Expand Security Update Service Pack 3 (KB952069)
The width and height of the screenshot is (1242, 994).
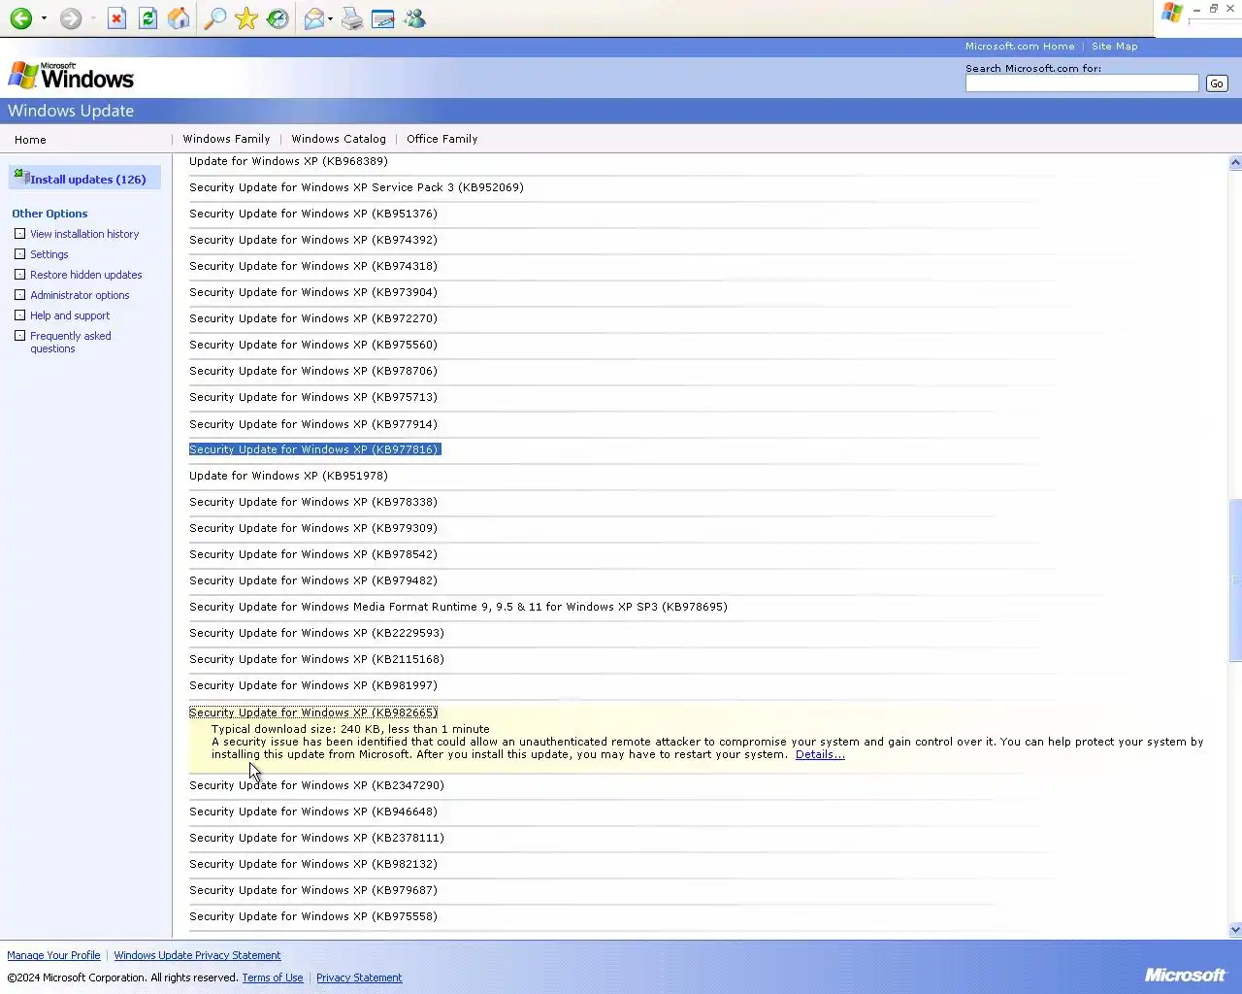[356, 187]
